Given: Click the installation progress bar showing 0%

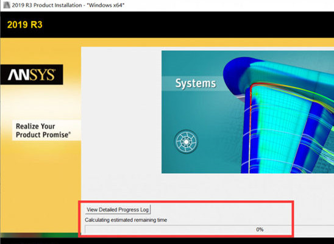Looking at the screenshot, I should (210, 229).
